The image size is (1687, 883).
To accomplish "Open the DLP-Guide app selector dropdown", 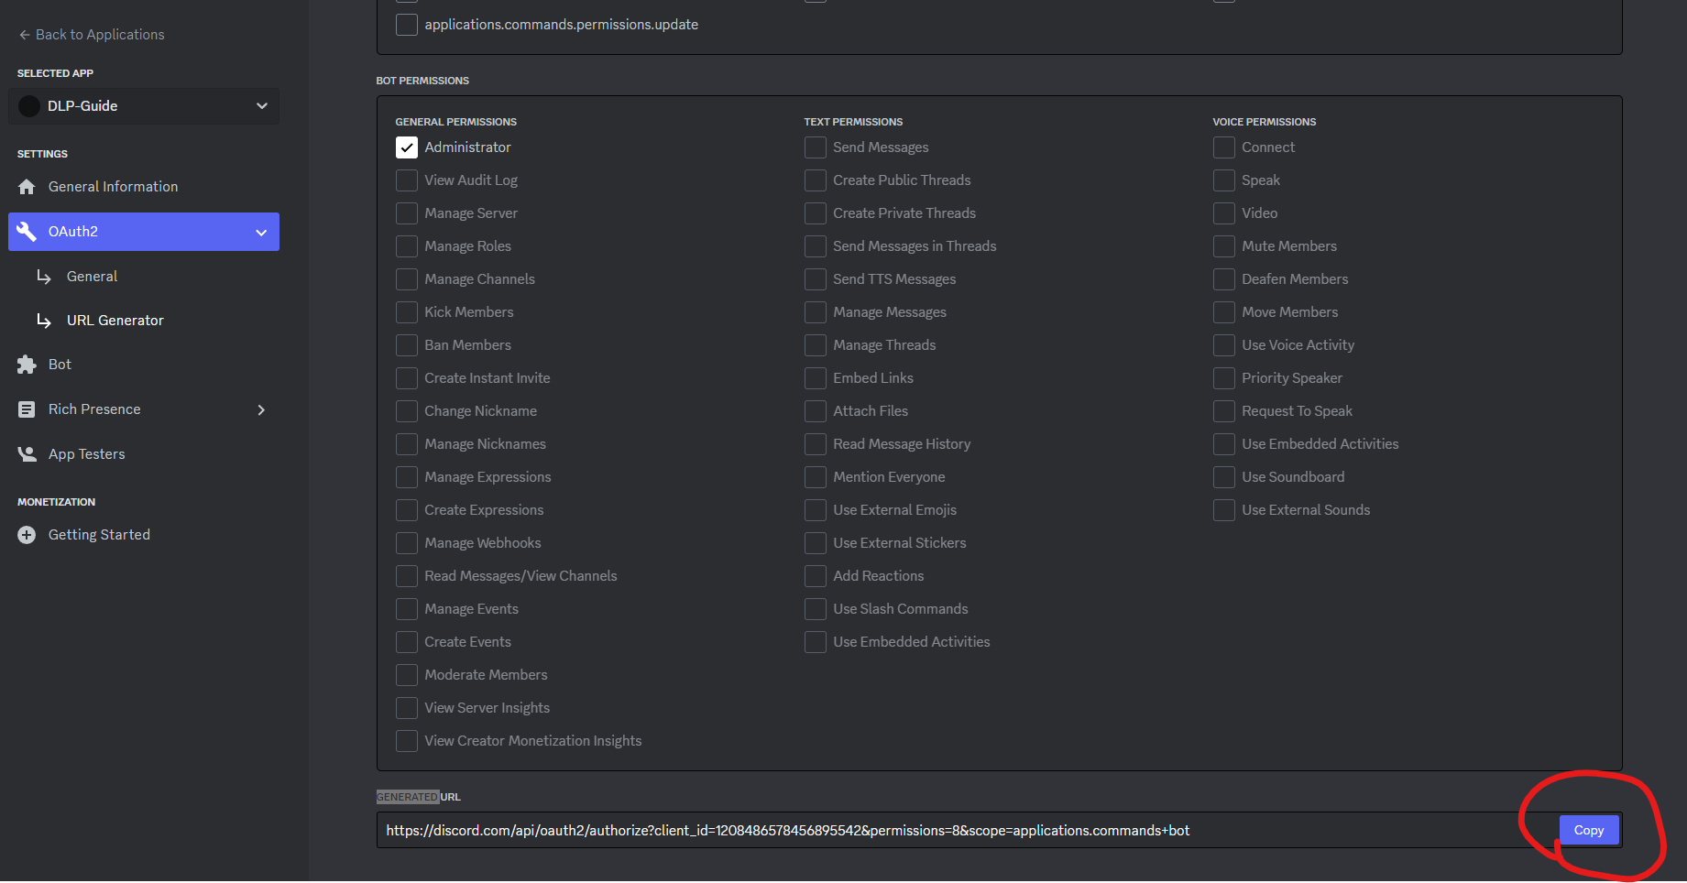I will click(x=261, y=106).
